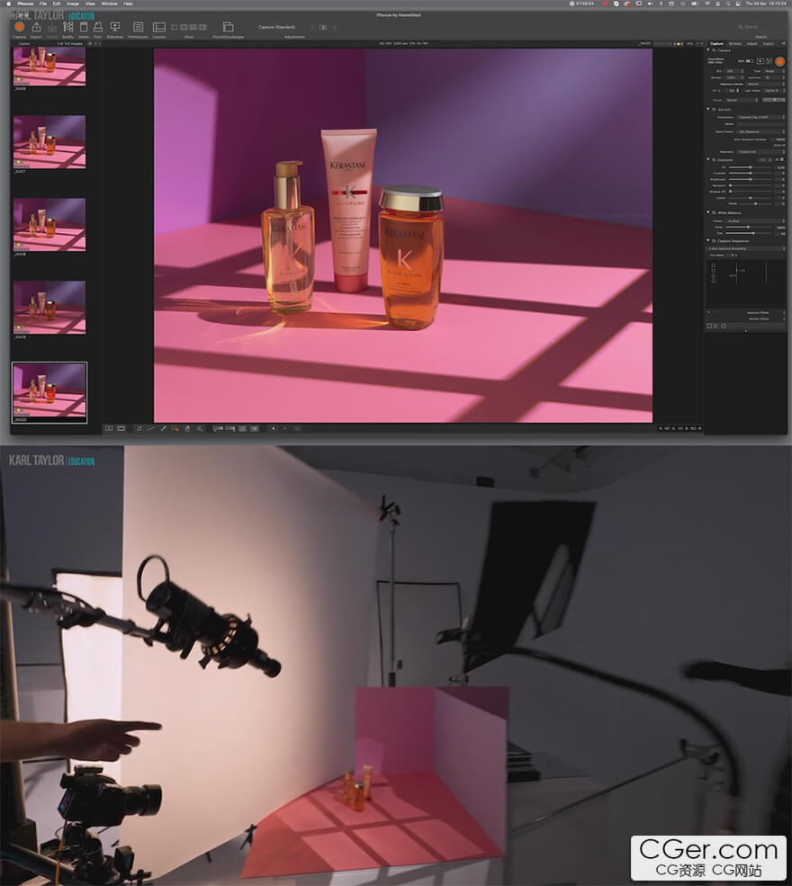
Task: Open Preferences from the toolbar
Action: [x=138, y=27]
